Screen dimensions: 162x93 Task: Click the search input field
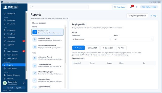[x=59, y=7]
